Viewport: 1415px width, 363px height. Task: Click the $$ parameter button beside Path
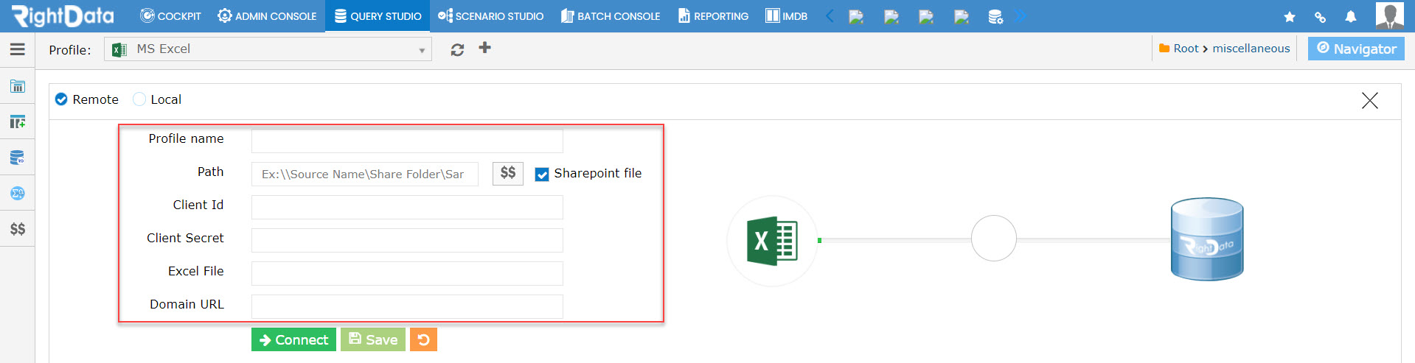coord(508,173)
